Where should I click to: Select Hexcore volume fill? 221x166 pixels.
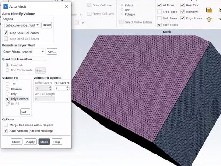[x=7, y=89]
